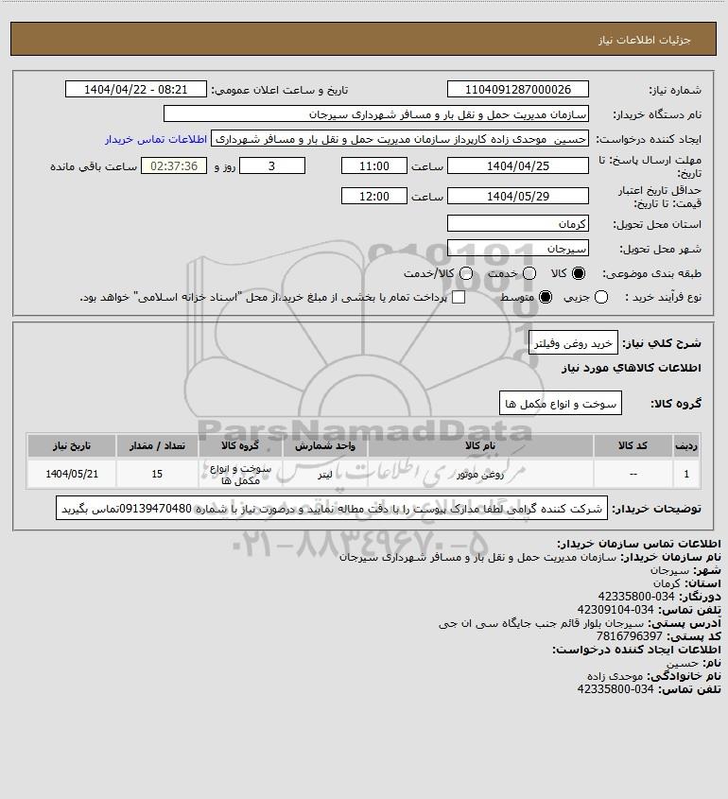Screen dimensions: 728x799
Task: Click the countdown timer 02:37:36
Action: tap(174, 166)
